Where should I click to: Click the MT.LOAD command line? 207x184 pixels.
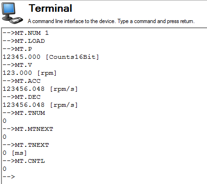pyautogui.click(x=24, y=41)
